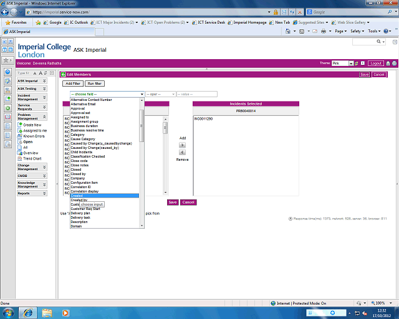Click the Create New module icon
This screenshot has width=399, height=319.
[x=20, y=125]
